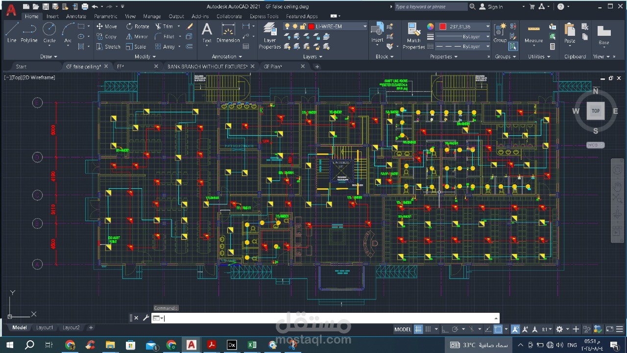Toggle ortho mode in status bar
Viewport: 627px width, 353px height.
(x=445, y=329)
